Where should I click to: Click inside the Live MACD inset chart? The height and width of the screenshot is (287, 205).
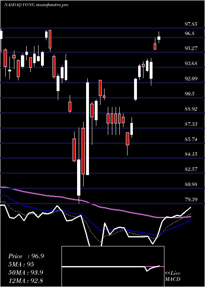tap(113, 266)
